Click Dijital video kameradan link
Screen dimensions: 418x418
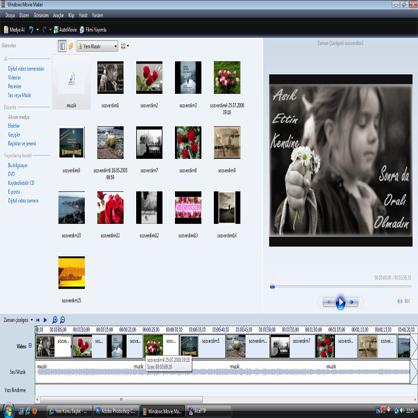pyautogui.click(x=26, y=69)
